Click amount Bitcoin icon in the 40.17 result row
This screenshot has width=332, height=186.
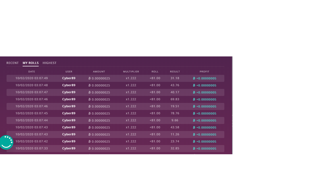[x=89, y=92]
